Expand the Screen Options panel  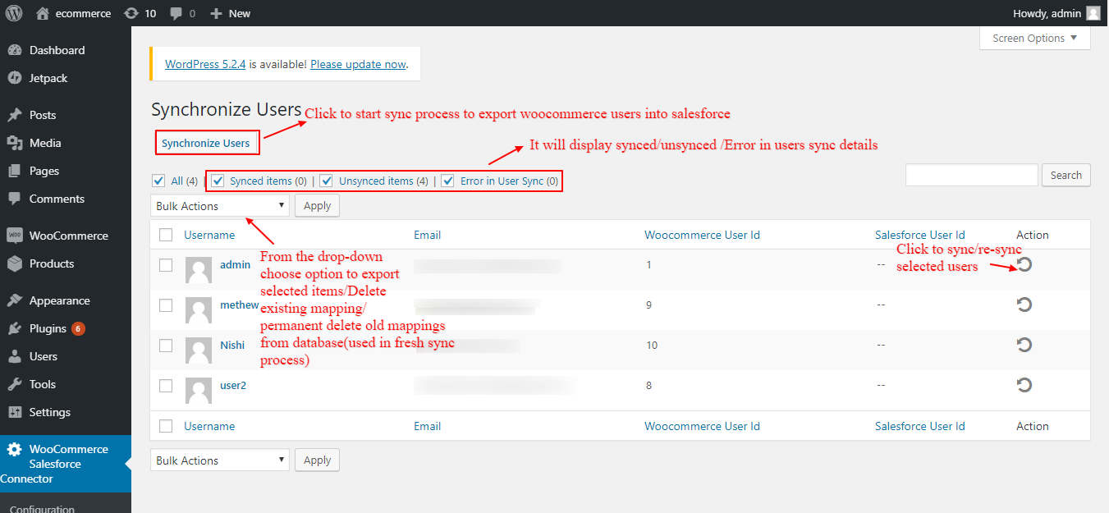pyautogui.click(x=1034, y=39)
